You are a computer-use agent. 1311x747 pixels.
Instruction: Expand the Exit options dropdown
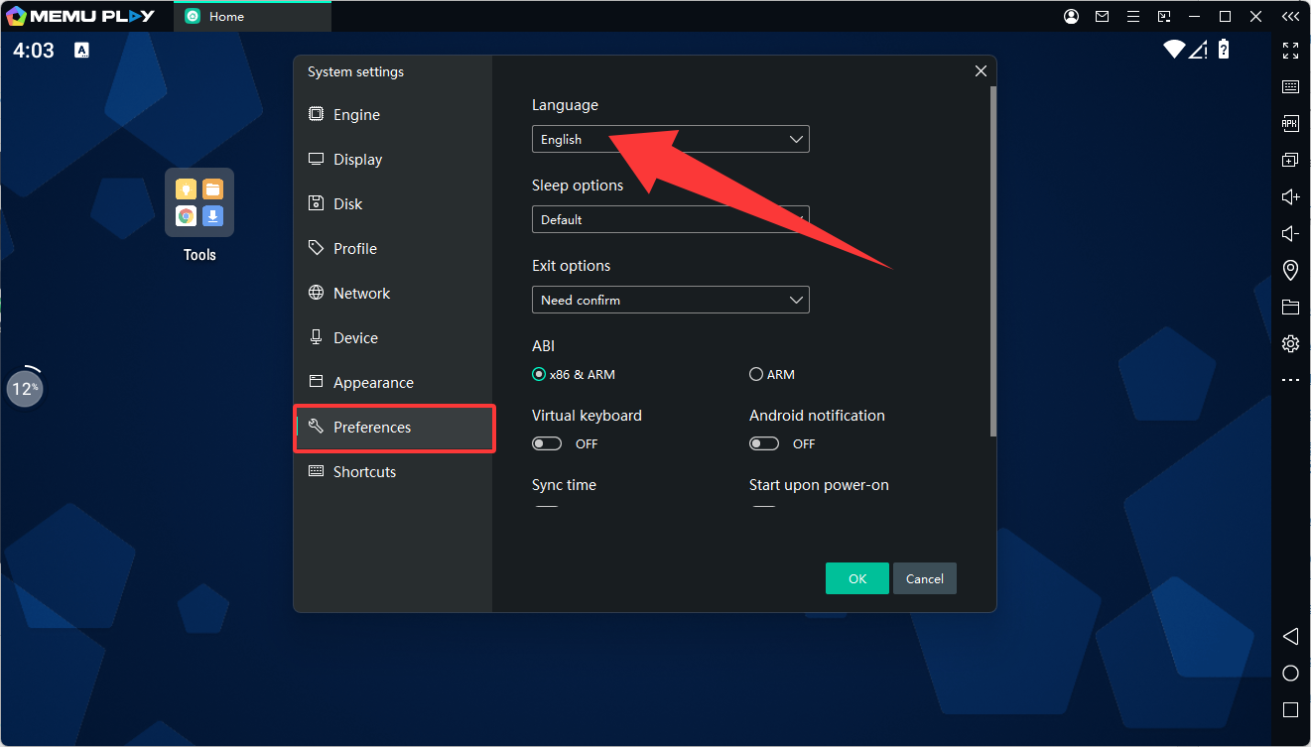pyautogui.click(x=670, y=300)
